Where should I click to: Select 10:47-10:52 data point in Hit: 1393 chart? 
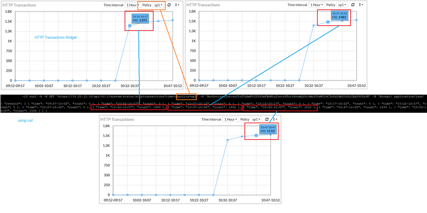click(172, 20)
